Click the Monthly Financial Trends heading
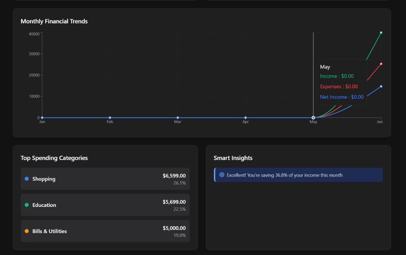Screen dimensions: 406x255 click(x=54, y=21)
